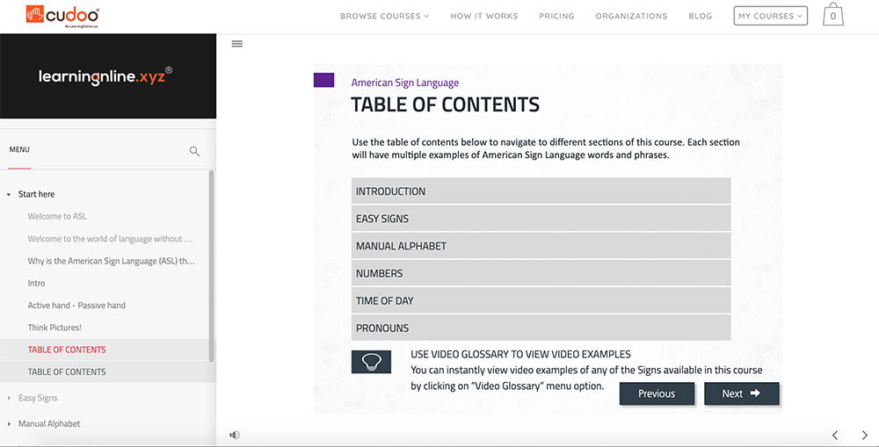The height and width of the screenshot is (447, 879).
Task: Collapse the Start here section
Action: coord(10,194)
